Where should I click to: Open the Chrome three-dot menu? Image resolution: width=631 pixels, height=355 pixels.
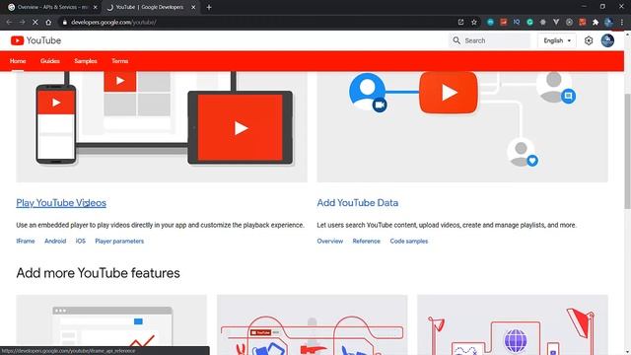622,22
